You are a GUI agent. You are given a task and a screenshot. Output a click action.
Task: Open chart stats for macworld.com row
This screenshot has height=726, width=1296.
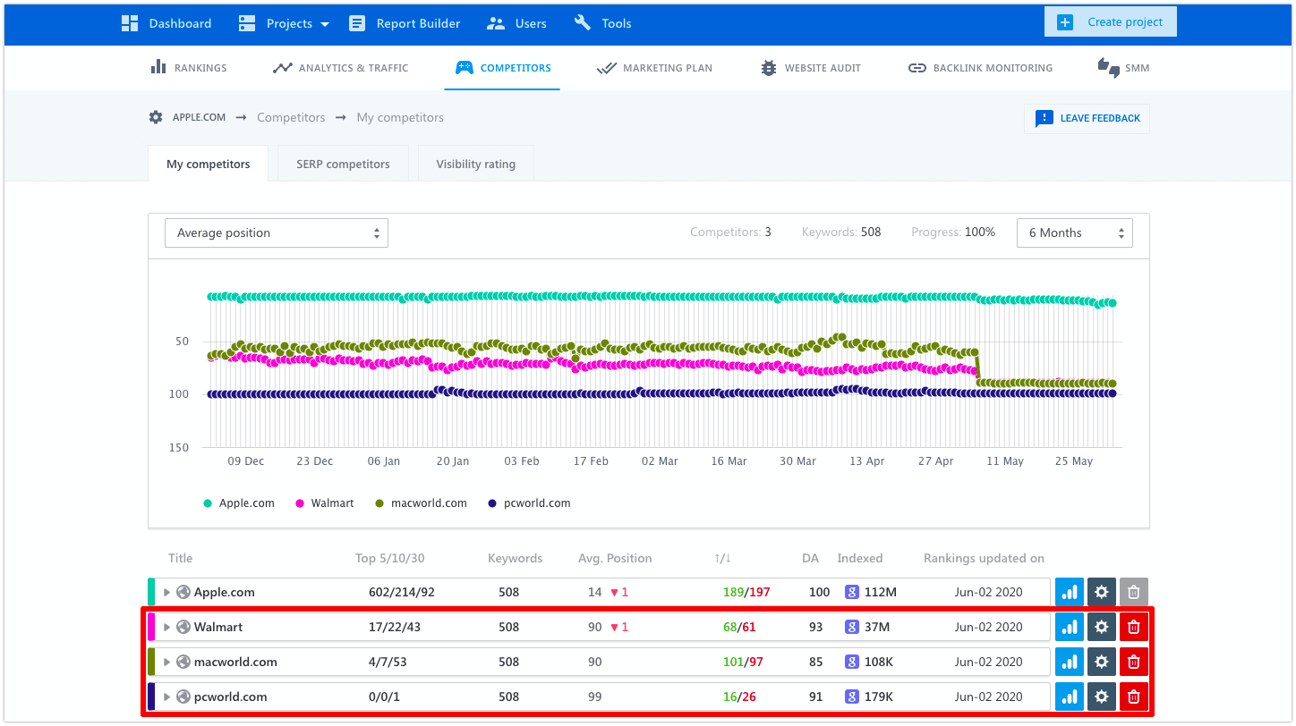(1070, 662)
